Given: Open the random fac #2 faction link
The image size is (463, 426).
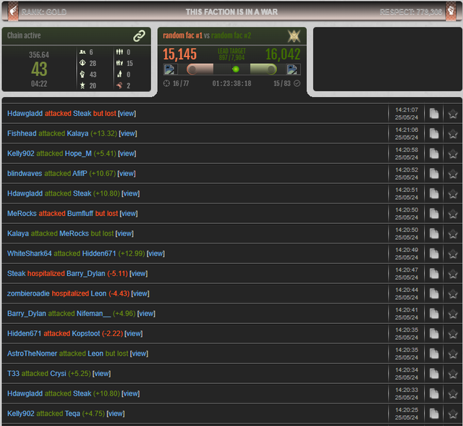Looking at the screenshot, I should (x=231, y=35).
